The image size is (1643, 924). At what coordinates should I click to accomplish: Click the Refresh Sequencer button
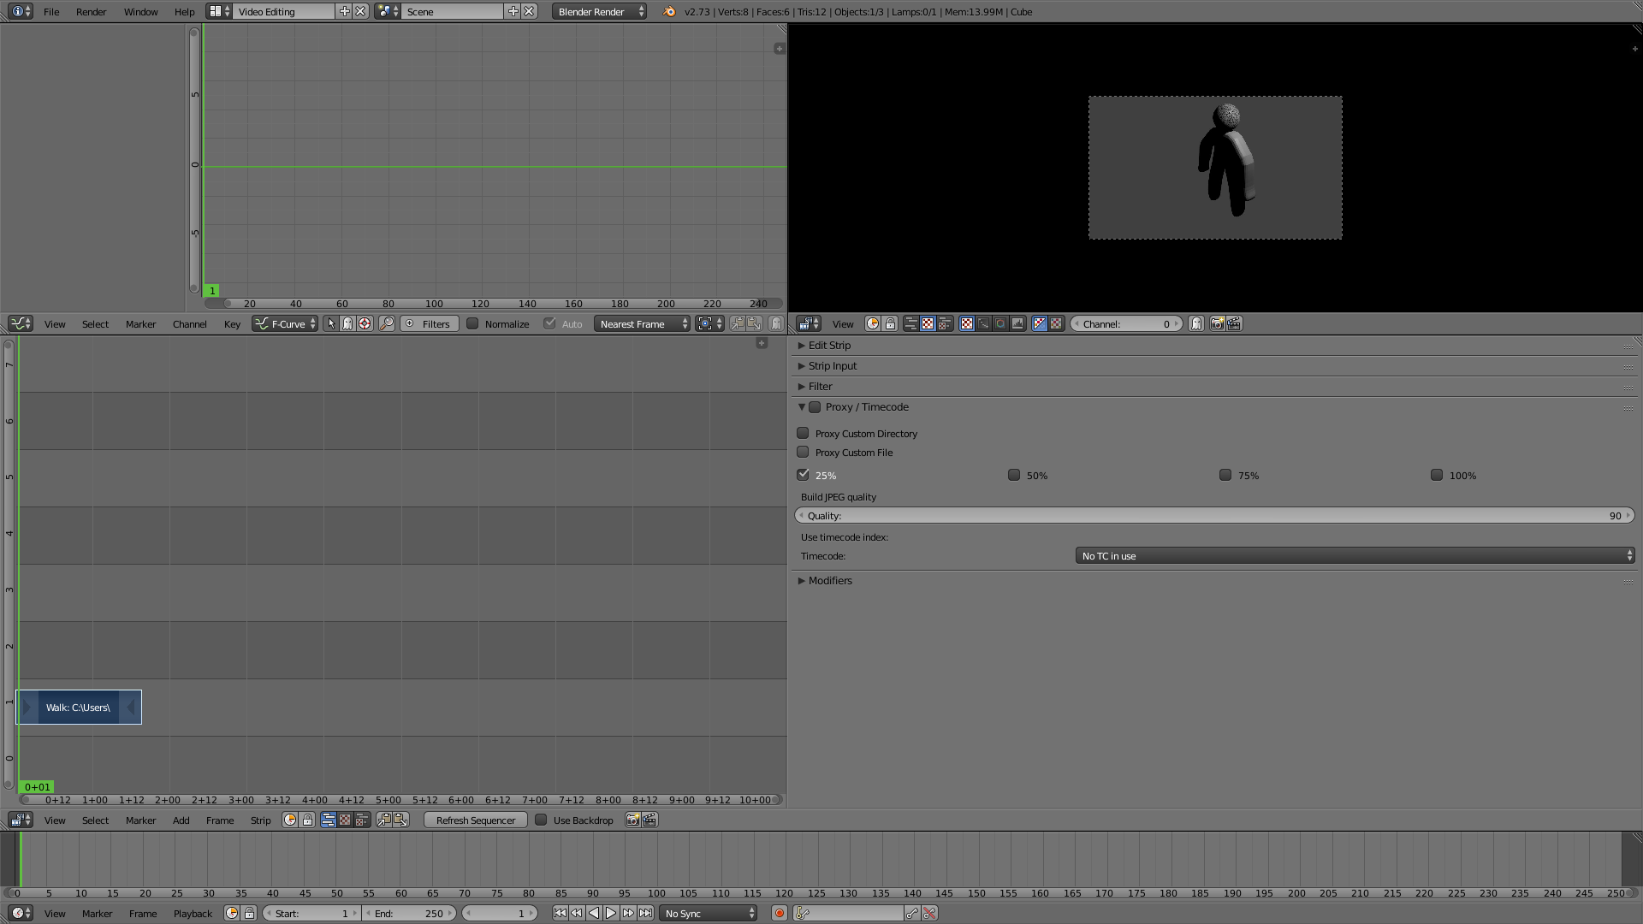click(x=476, y=820)
